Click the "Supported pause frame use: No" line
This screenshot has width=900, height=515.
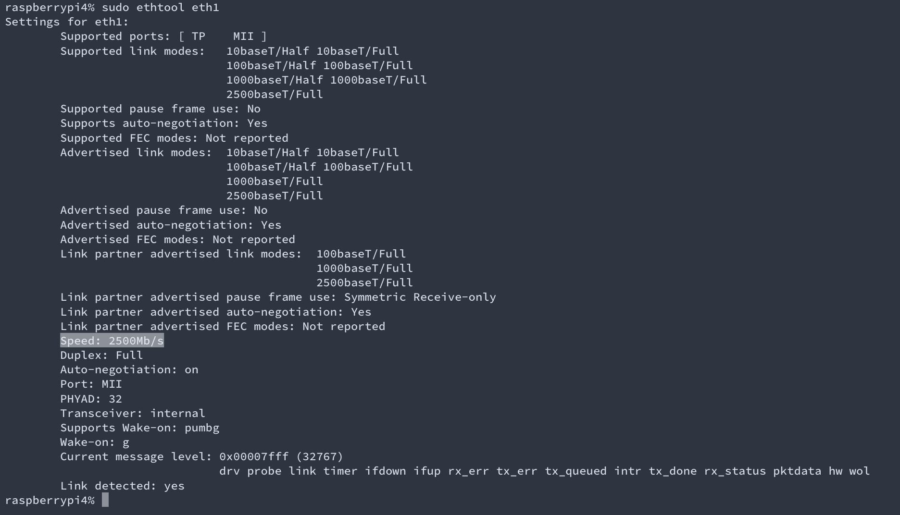tap(160, 109)
